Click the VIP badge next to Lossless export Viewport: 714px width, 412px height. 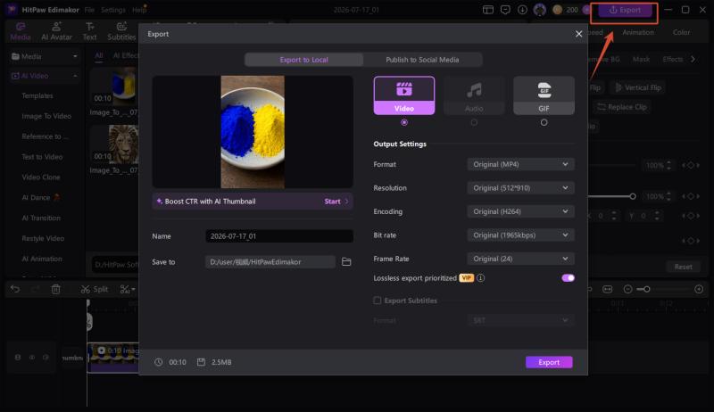[466, 278]
